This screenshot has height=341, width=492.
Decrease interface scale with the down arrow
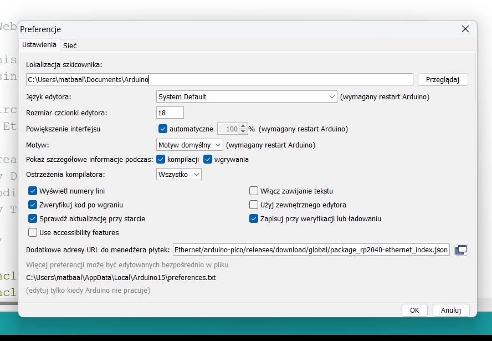[x=243, y=131]
